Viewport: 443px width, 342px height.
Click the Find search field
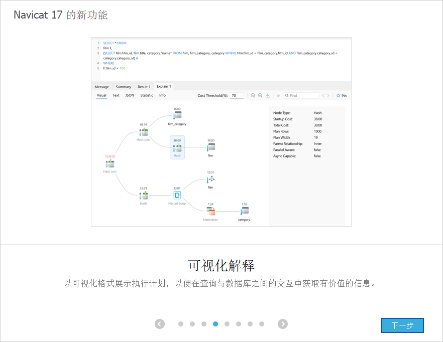pyautogui.click(x=302, y=96)
